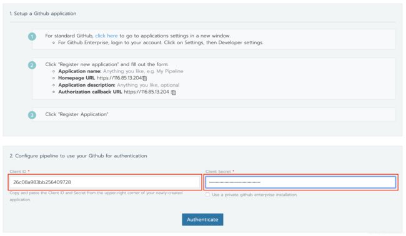
Task: Click the Client Secret field label
Action: click(218, 171)
